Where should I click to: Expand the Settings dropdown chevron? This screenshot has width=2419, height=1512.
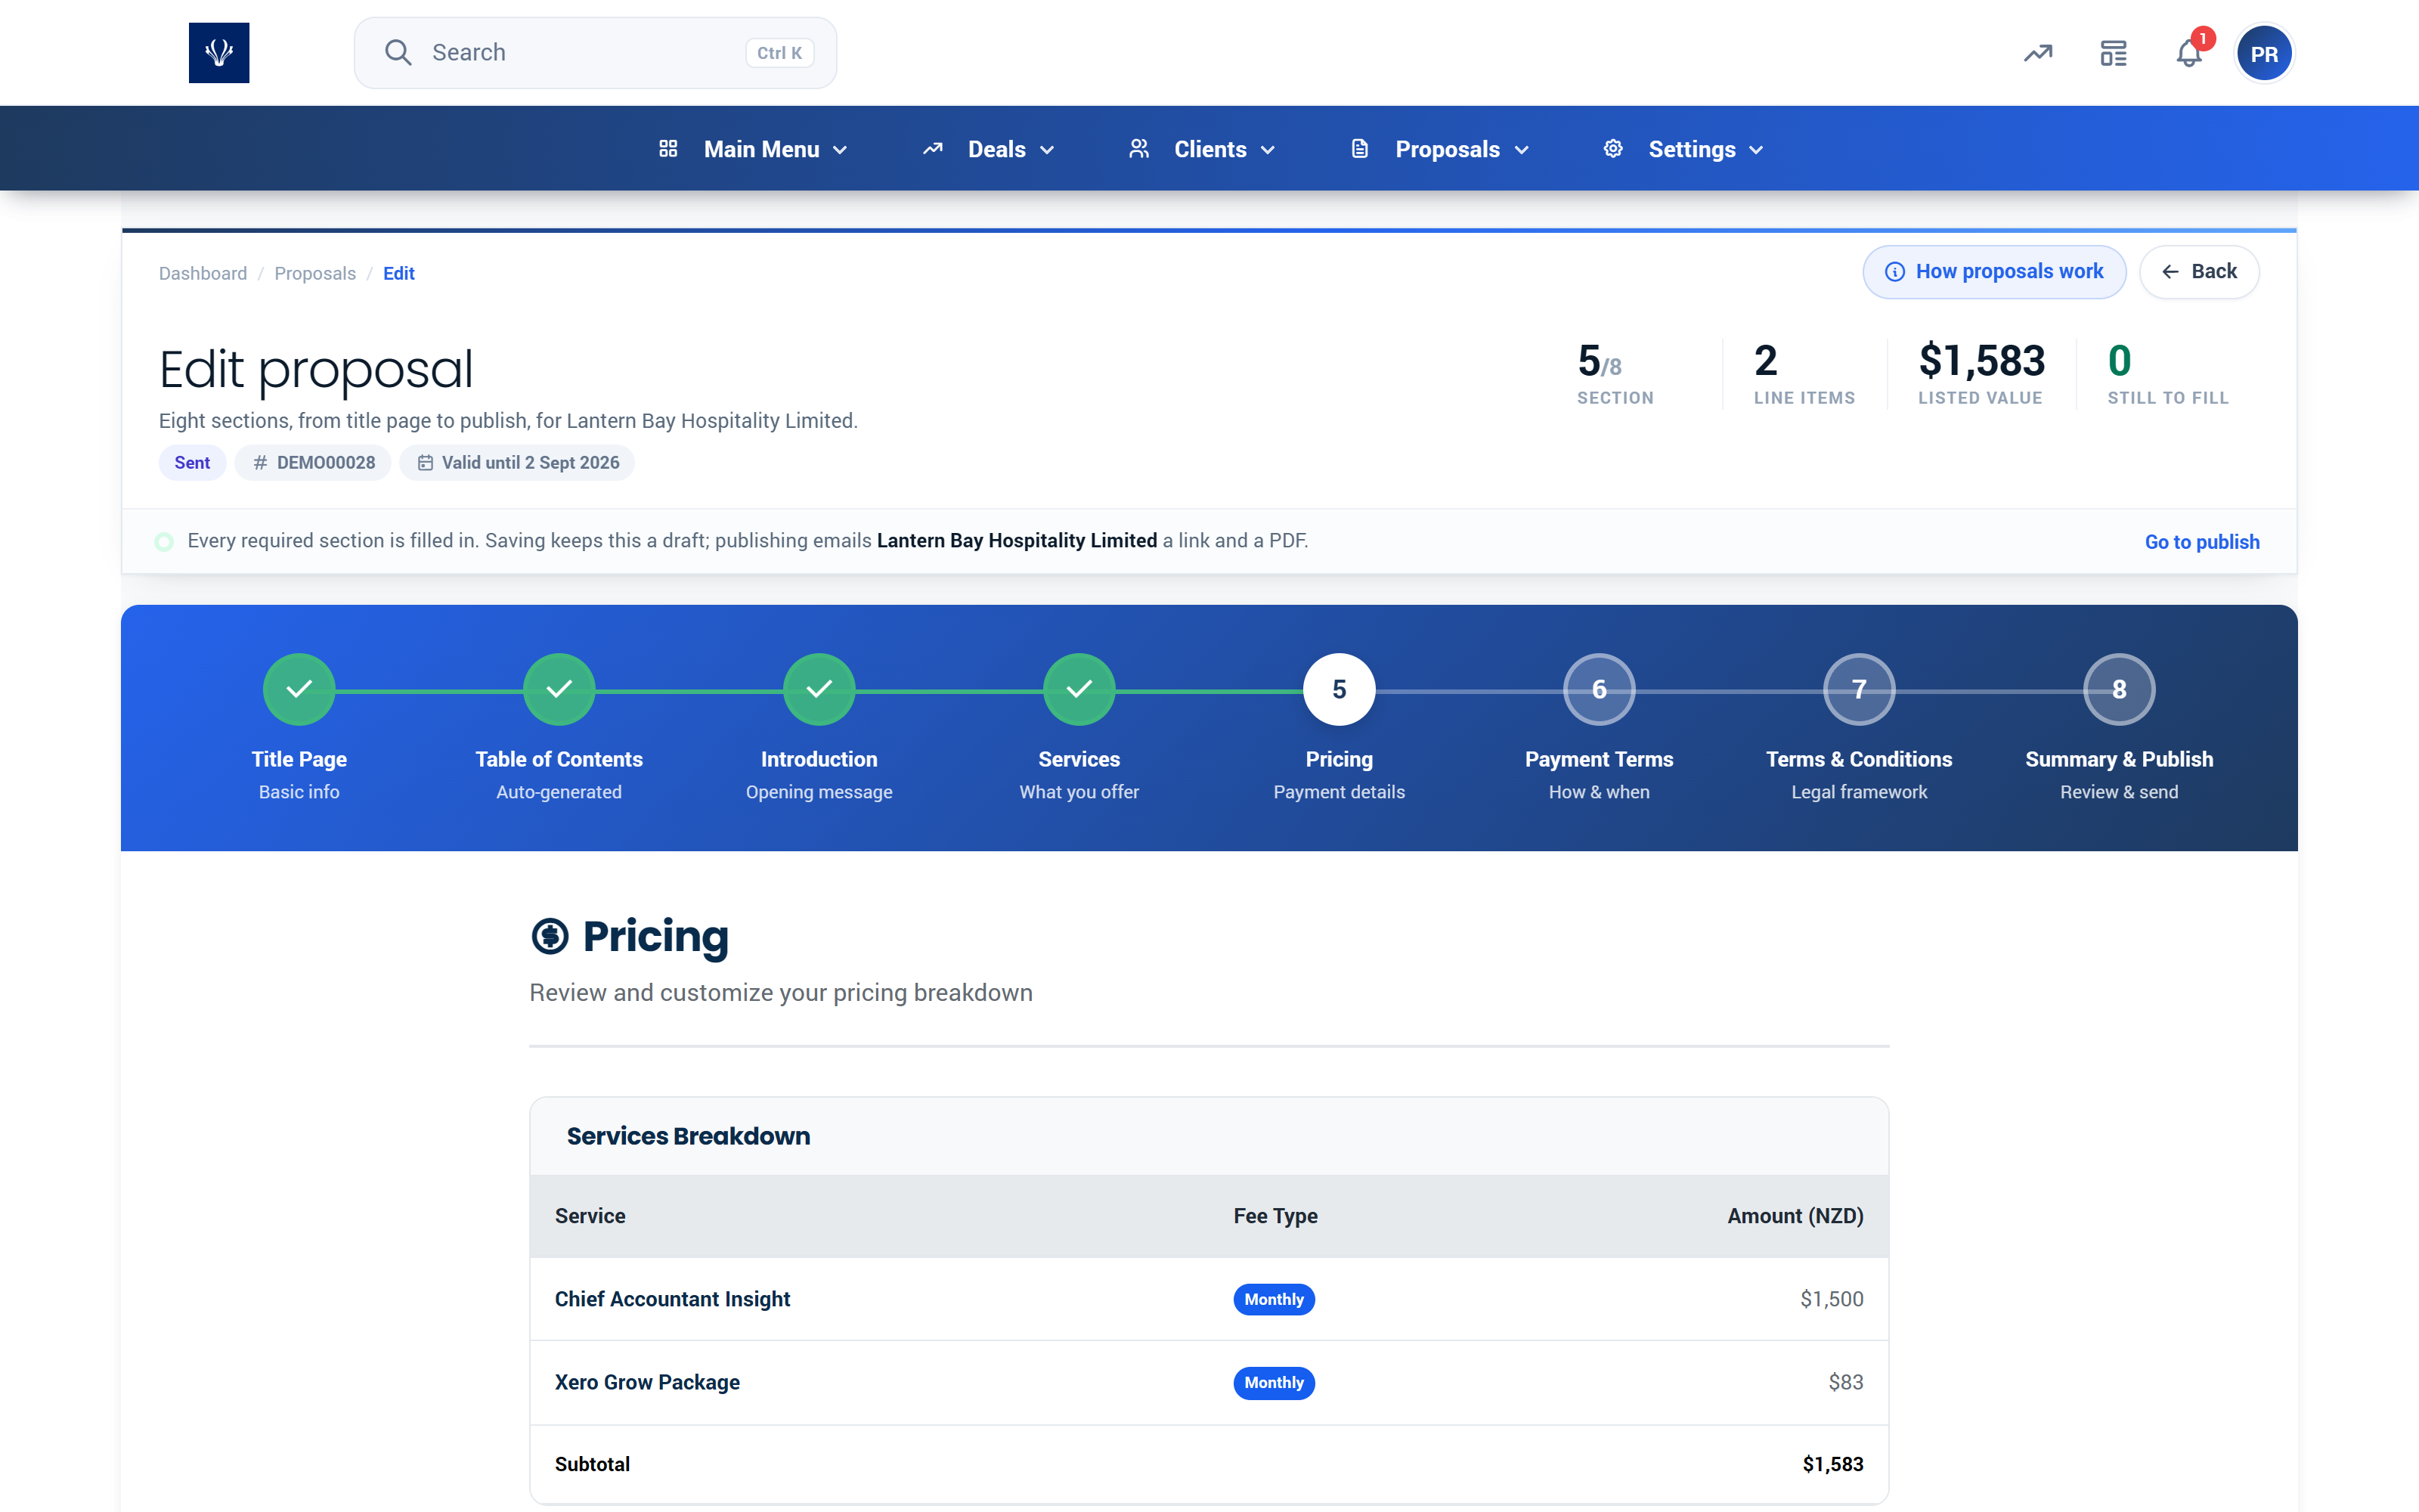point(1756,150)
